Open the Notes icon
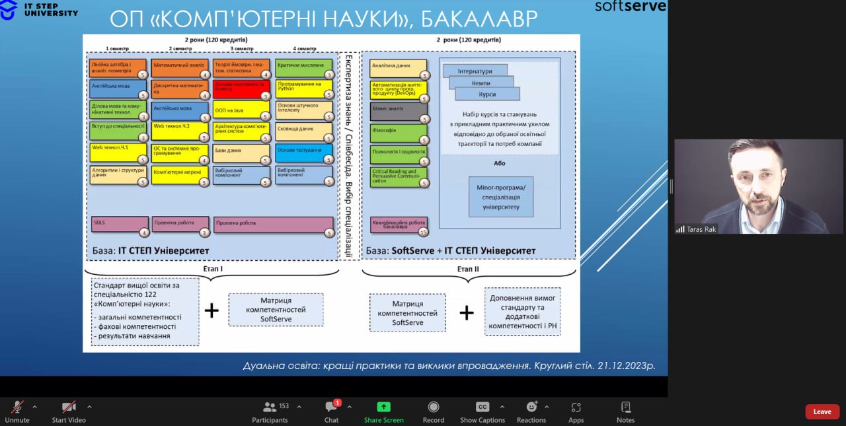846x426 pixels. click(625, 407)
